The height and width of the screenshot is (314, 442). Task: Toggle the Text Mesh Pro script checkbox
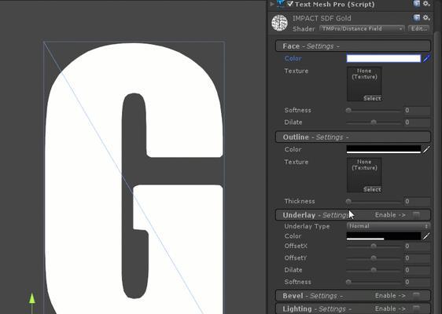[x=290, y=4]
